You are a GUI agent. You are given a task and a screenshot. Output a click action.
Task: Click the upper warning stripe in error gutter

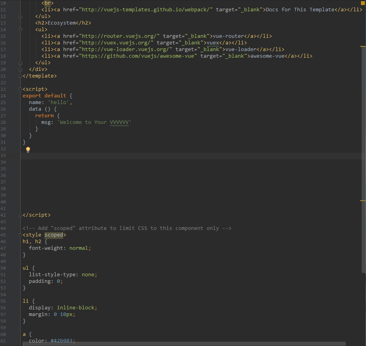363,46
